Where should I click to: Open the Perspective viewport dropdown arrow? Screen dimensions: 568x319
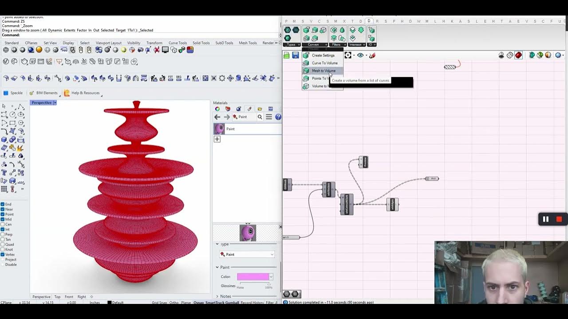pos(55,103)
